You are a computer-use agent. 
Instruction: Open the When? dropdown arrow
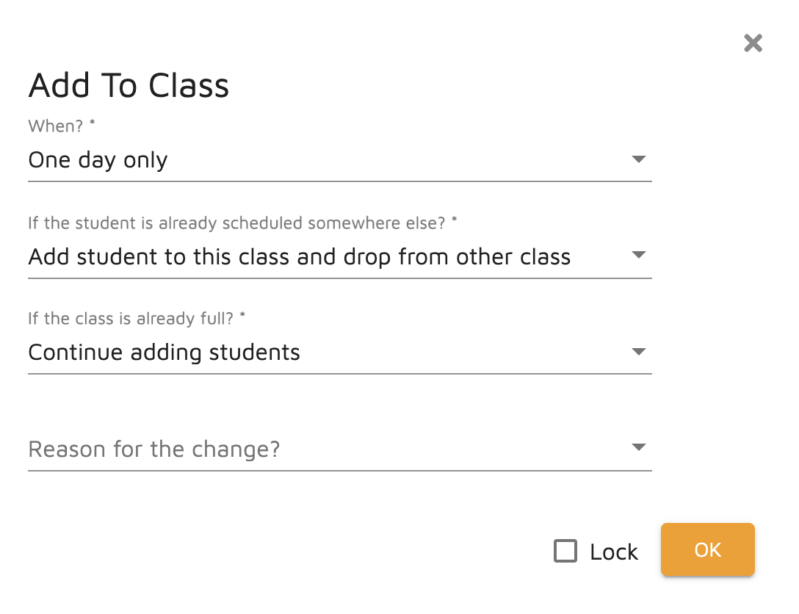click(638, 159)
